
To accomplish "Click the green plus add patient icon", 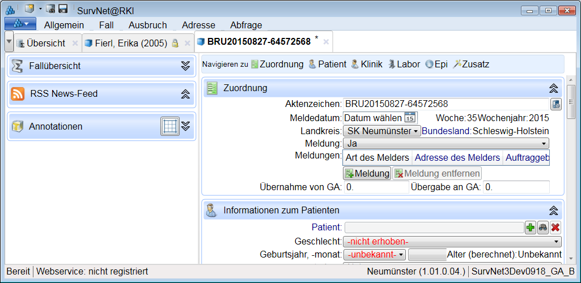I will [531, 228].
